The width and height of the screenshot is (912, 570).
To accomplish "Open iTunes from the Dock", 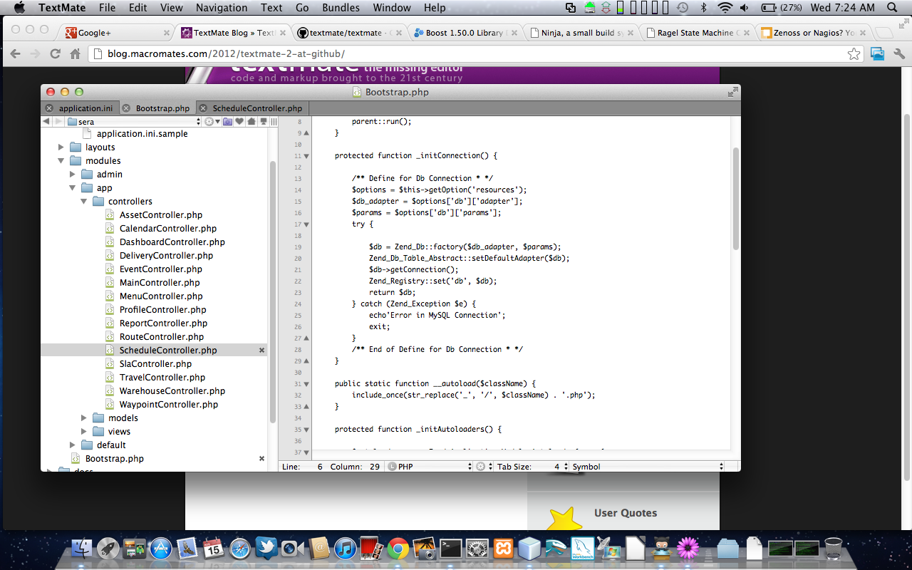I will [x=345, y=548].
